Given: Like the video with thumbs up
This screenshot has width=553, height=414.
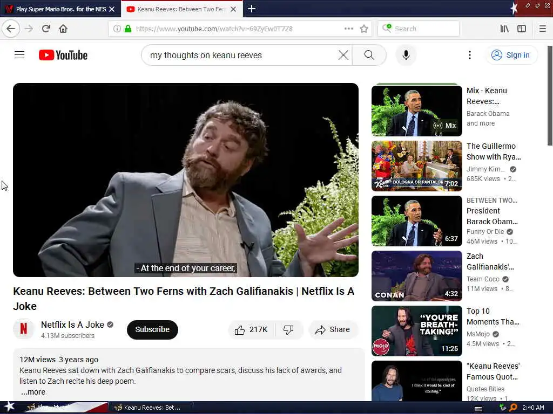Looking at the screenshot, I should coord(251,329).
